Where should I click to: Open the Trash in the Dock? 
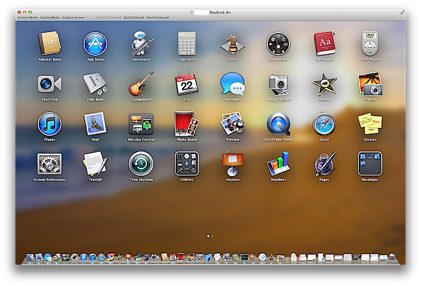coord(392,257)
